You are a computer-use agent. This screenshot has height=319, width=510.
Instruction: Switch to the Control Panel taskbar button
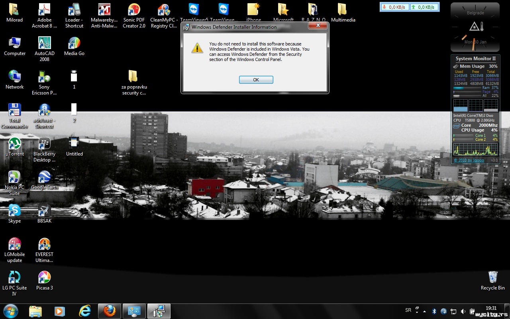(134, 311)
